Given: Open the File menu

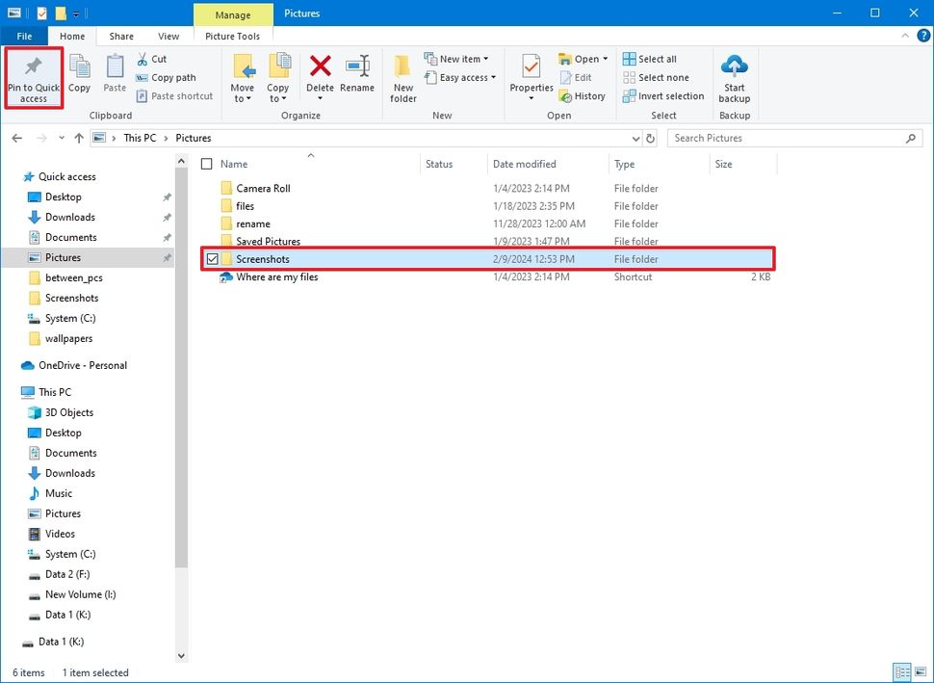Looking at the screenshot, I should tap(23, 36).
